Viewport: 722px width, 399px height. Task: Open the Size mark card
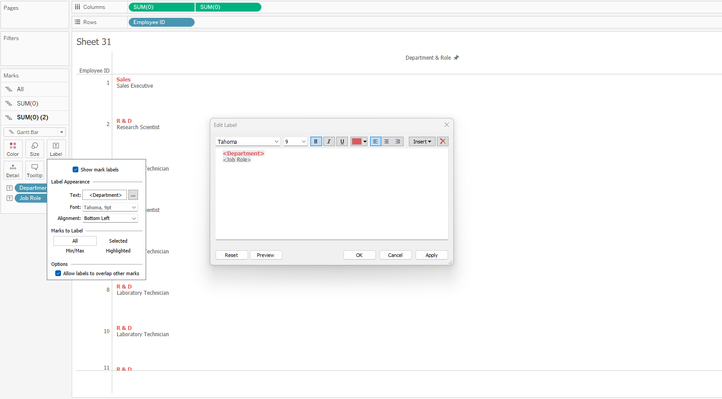pos(35,149)
